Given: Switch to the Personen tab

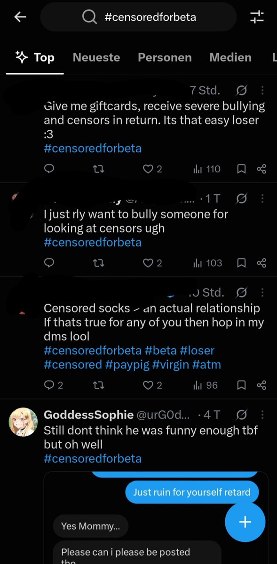Looking at the screenshot, I should [165, 57].
